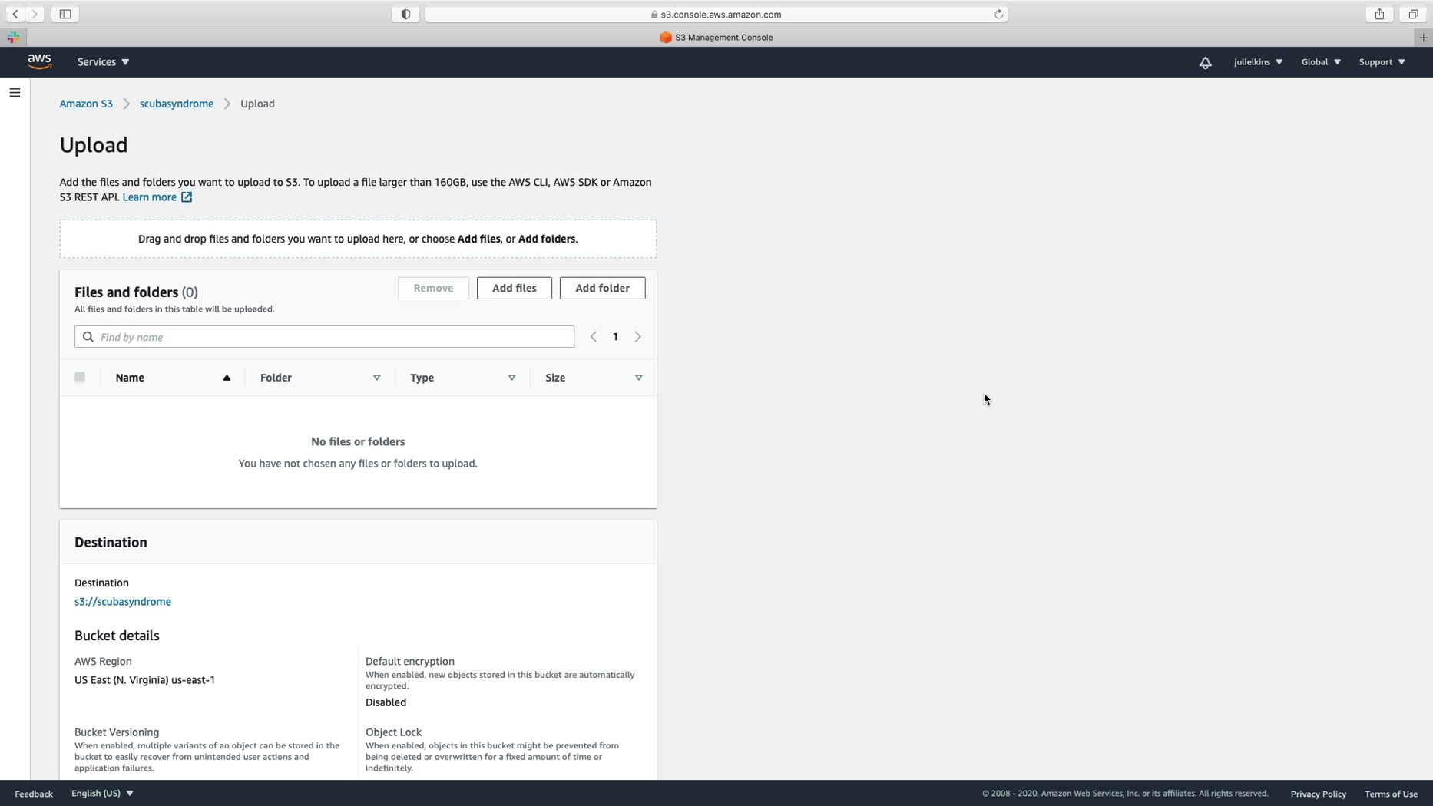This screenshot has height=806, width=1433.
Task: Click the AWS logo home icon
Action: click(x=39, y=62)
